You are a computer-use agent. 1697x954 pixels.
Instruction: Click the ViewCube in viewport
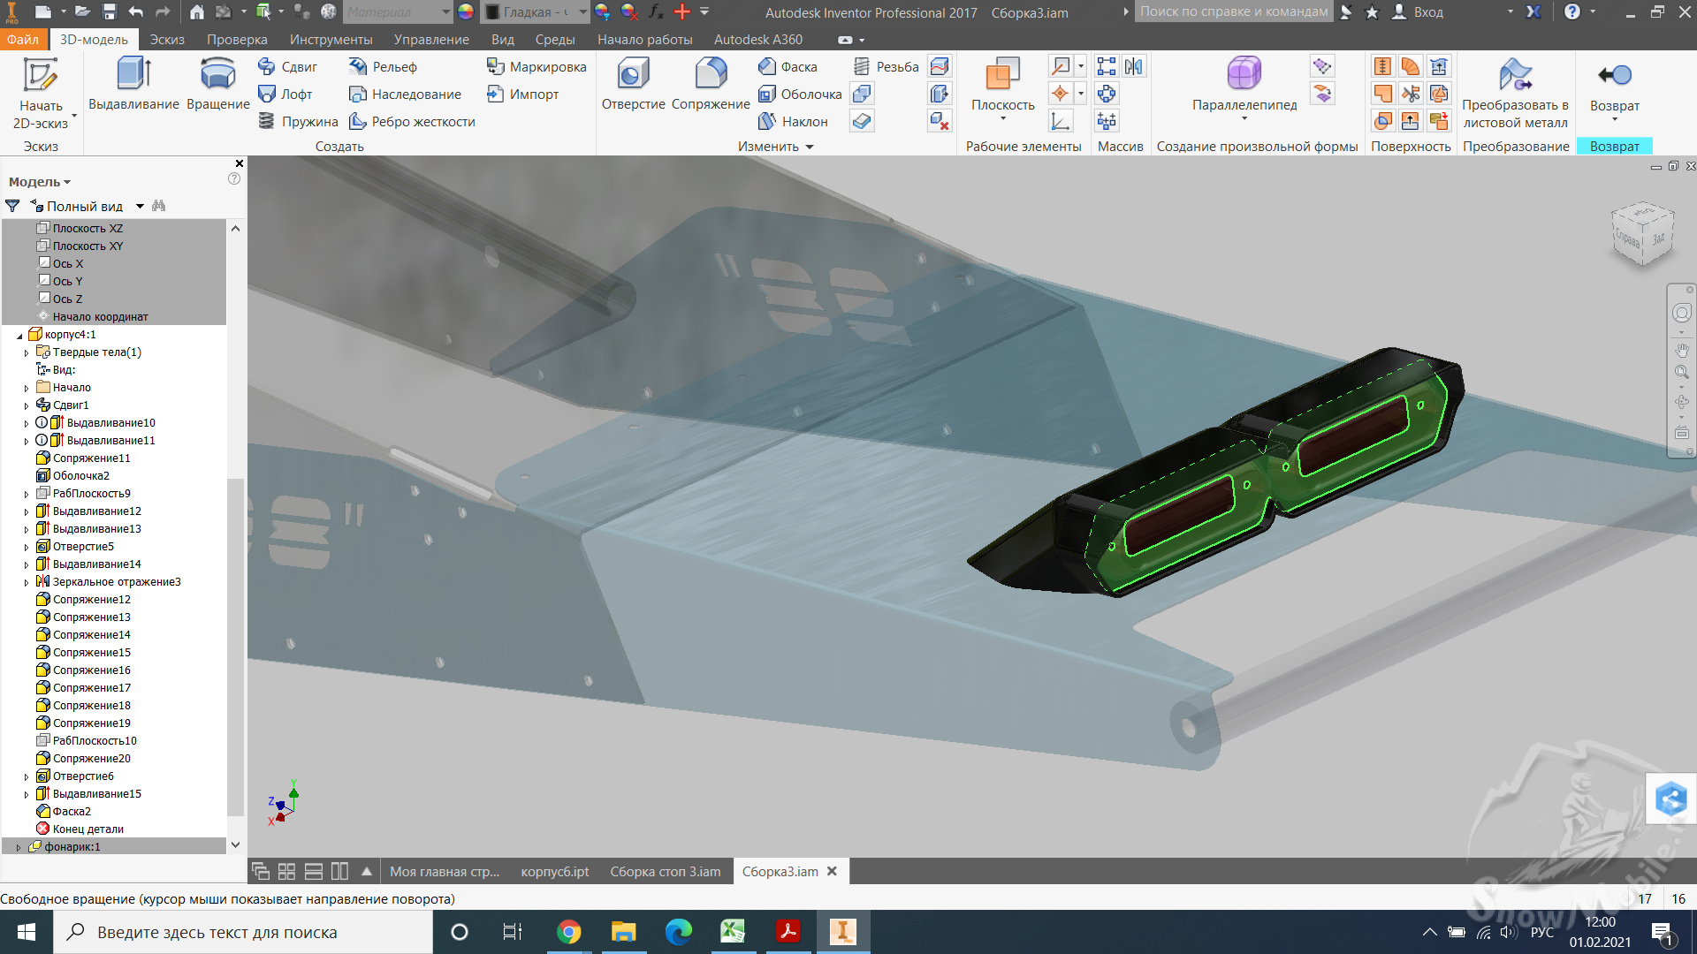click(x=1643, y=235)
